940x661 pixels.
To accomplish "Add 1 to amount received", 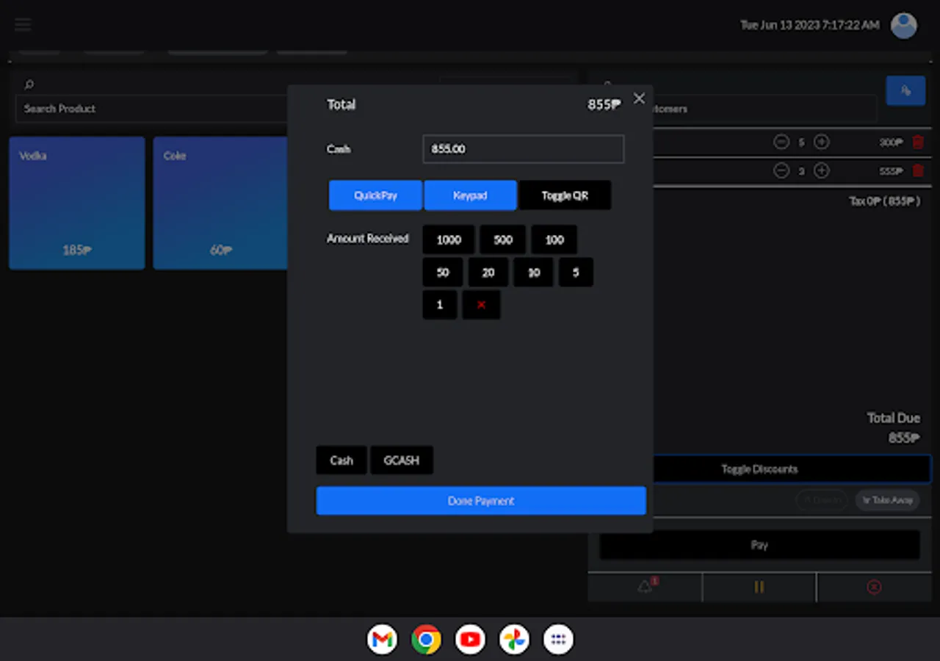I will click(x=440, y=305).
